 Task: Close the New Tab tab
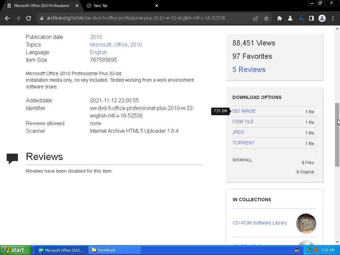(x=157, y=6)
